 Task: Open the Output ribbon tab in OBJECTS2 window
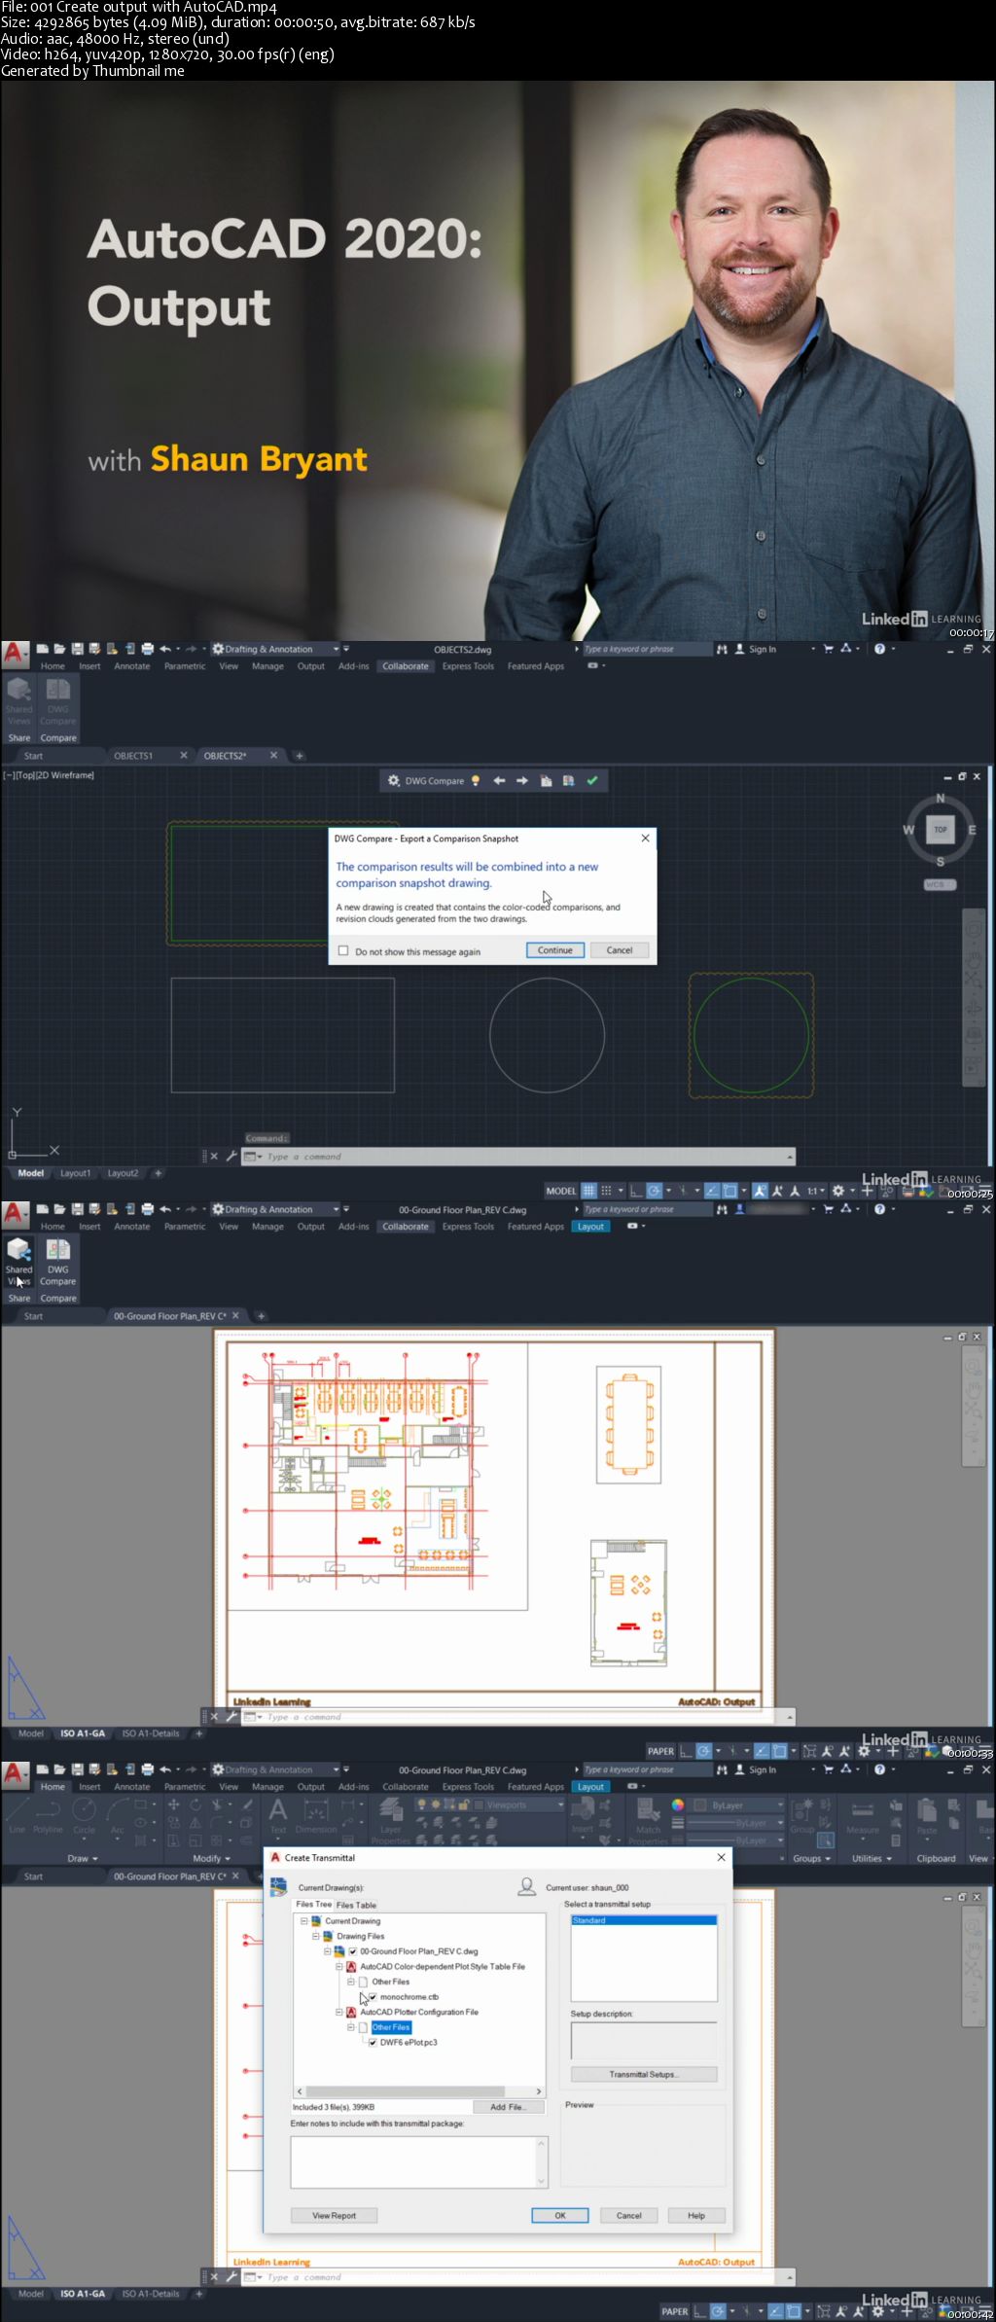pyautogui.click(x=311, y=666)
